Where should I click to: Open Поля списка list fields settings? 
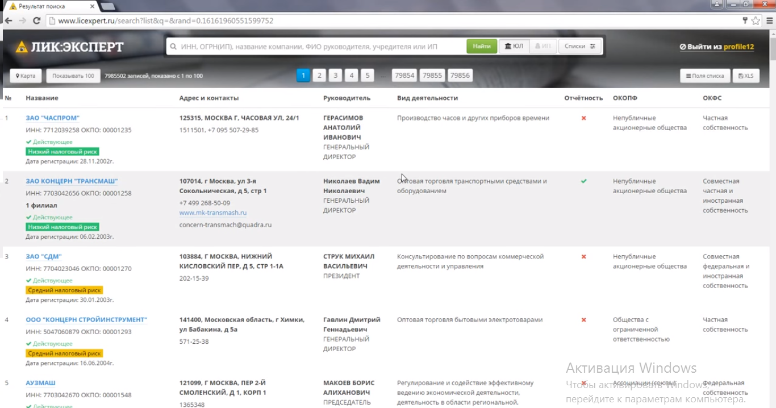[x=704, y=76]
